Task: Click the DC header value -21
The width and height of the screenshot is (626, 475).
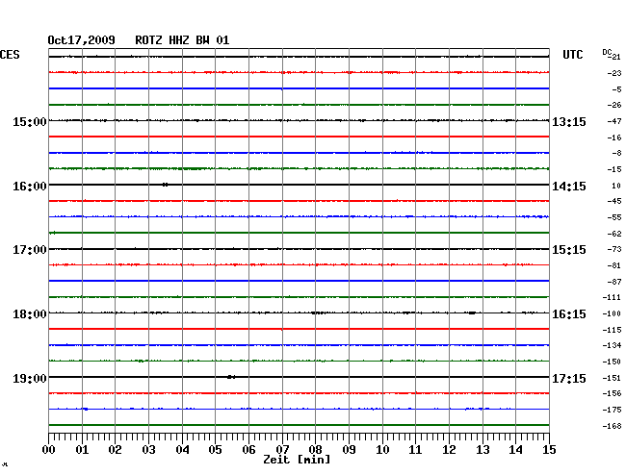Action: coord(615,57)
